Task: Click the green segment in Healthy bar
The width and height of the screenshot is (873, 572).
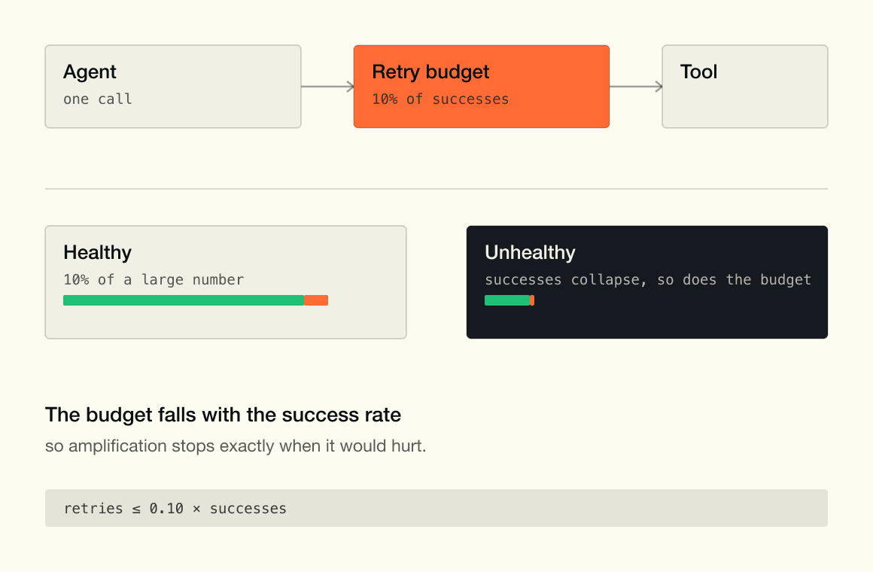Action: [184, 300]
